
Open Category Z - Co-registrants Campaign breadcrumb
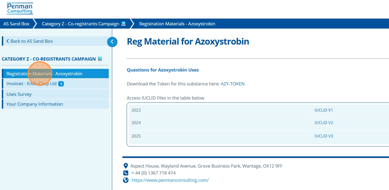tap(80, 24)
